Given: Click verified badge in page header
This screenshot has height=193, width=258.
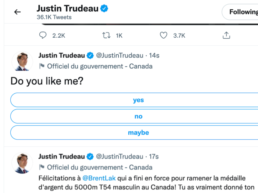Looking at the screenshot, I should click(104, 9).
